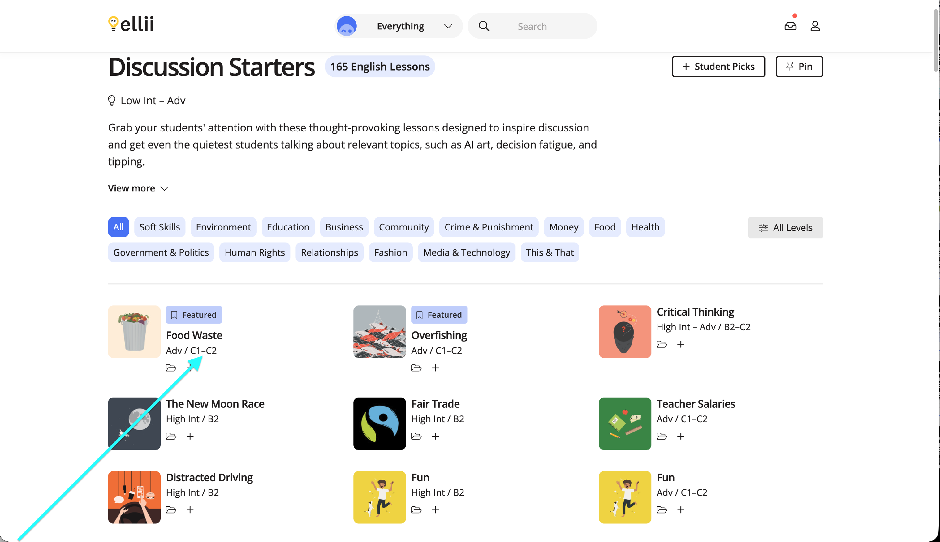Click plus icon under Distracted Driving

190,510
